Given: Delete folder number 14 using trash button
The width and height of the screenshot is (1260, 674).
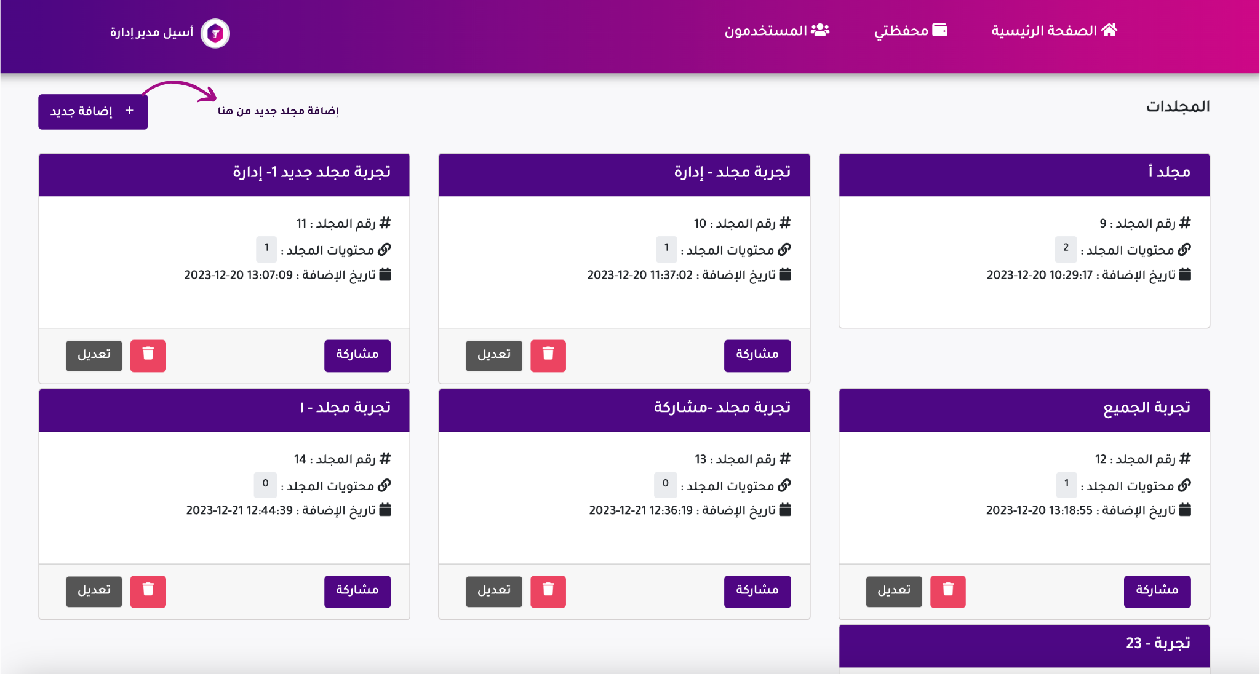Looking at the screenshot, I should 148,592.
